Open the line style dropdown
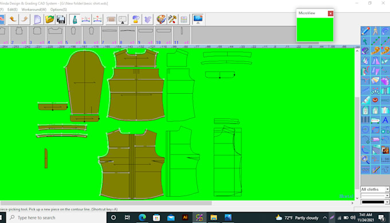 (x=375, y=196)
